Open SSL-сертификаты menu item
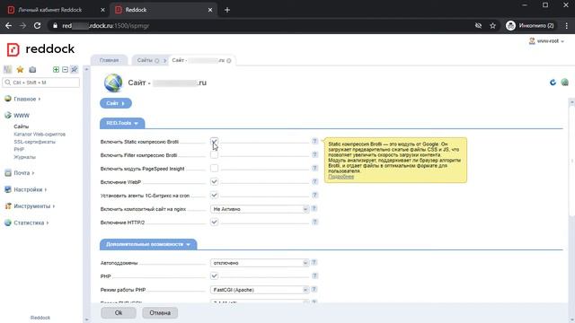The width and height of the screenshot is (575, 323). pyautogui.click(x=34, y=142)
